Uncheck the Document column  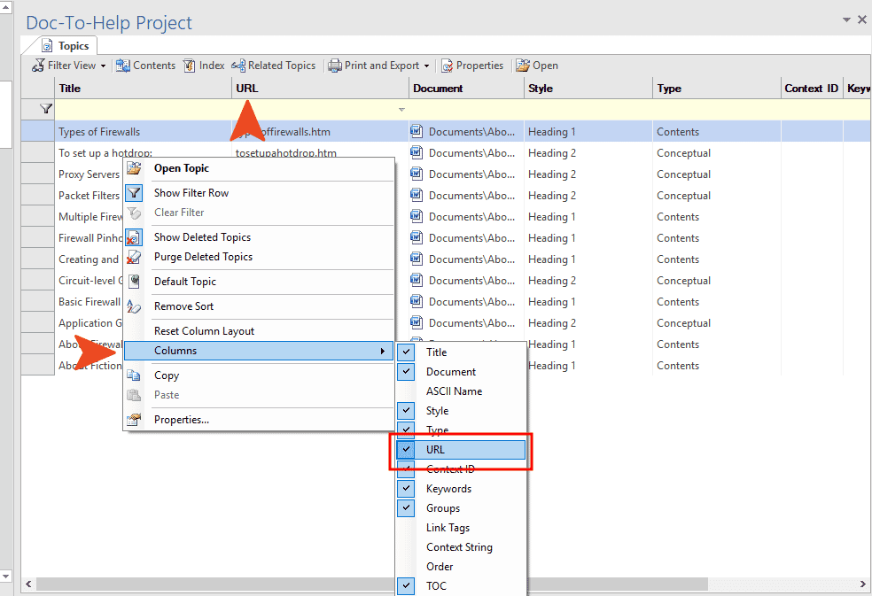407,371
